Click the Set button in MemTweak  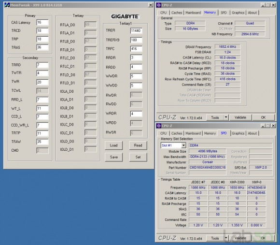pyautogui.click(x=138, y=157)
